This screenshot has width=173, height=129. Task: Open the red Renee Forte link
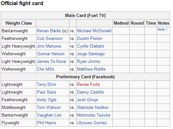coord(88,85)
